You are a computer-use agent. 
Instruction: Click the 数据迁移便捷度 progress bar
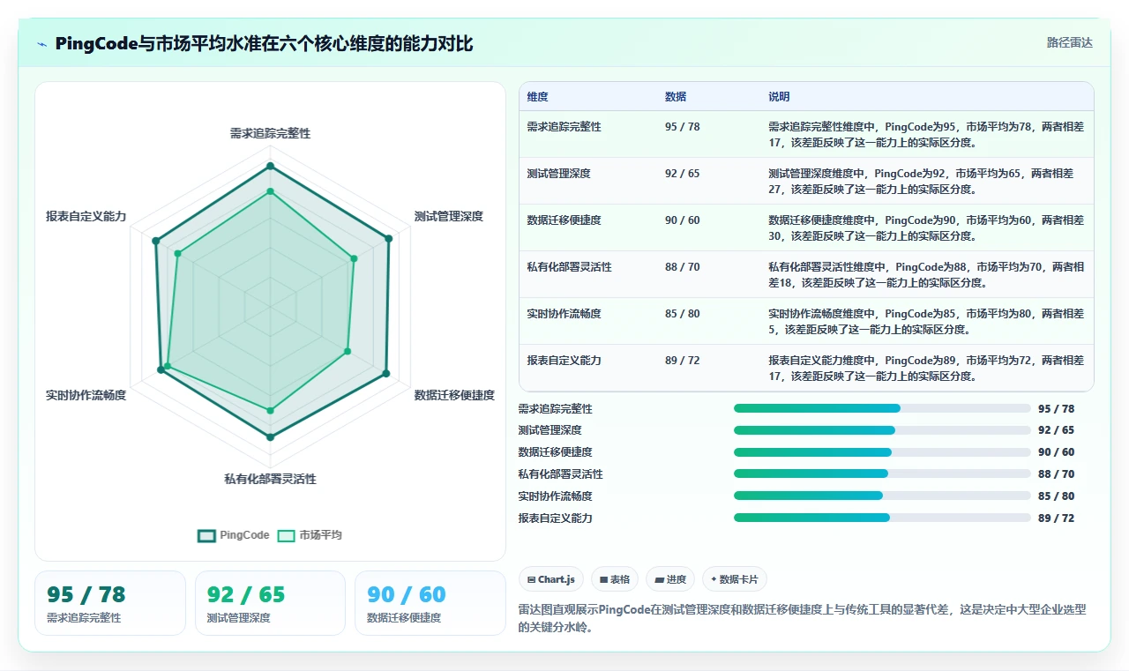point(882,452)
